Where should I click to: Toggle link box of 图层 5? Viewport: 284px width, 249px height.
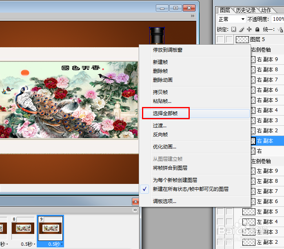(229, 39)
